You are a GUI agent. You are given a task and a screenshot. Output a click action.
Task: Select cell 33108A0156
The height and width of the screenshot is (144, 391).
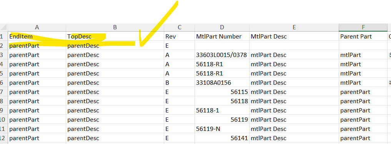[x=222, y=83]
